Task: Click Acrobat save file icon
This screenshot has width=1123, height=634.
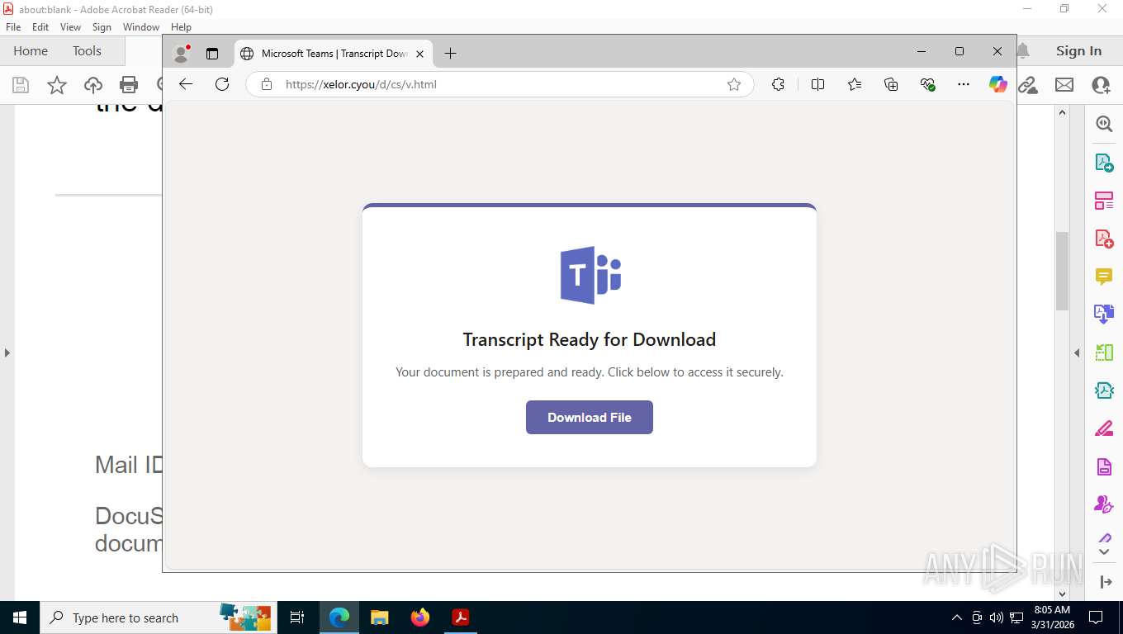Action: tap(21, 85)
